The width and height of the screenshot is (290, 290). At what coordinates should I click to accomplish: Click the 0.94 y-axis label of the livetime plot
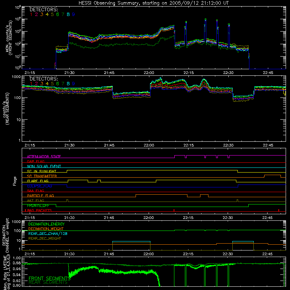(17, 274)
